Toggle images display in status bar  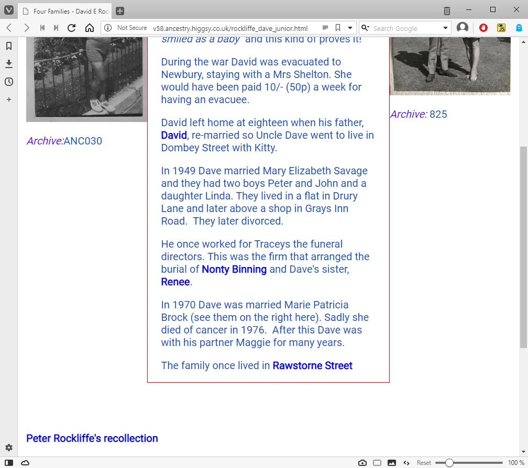pyautogui.click(x=392, y=463)
